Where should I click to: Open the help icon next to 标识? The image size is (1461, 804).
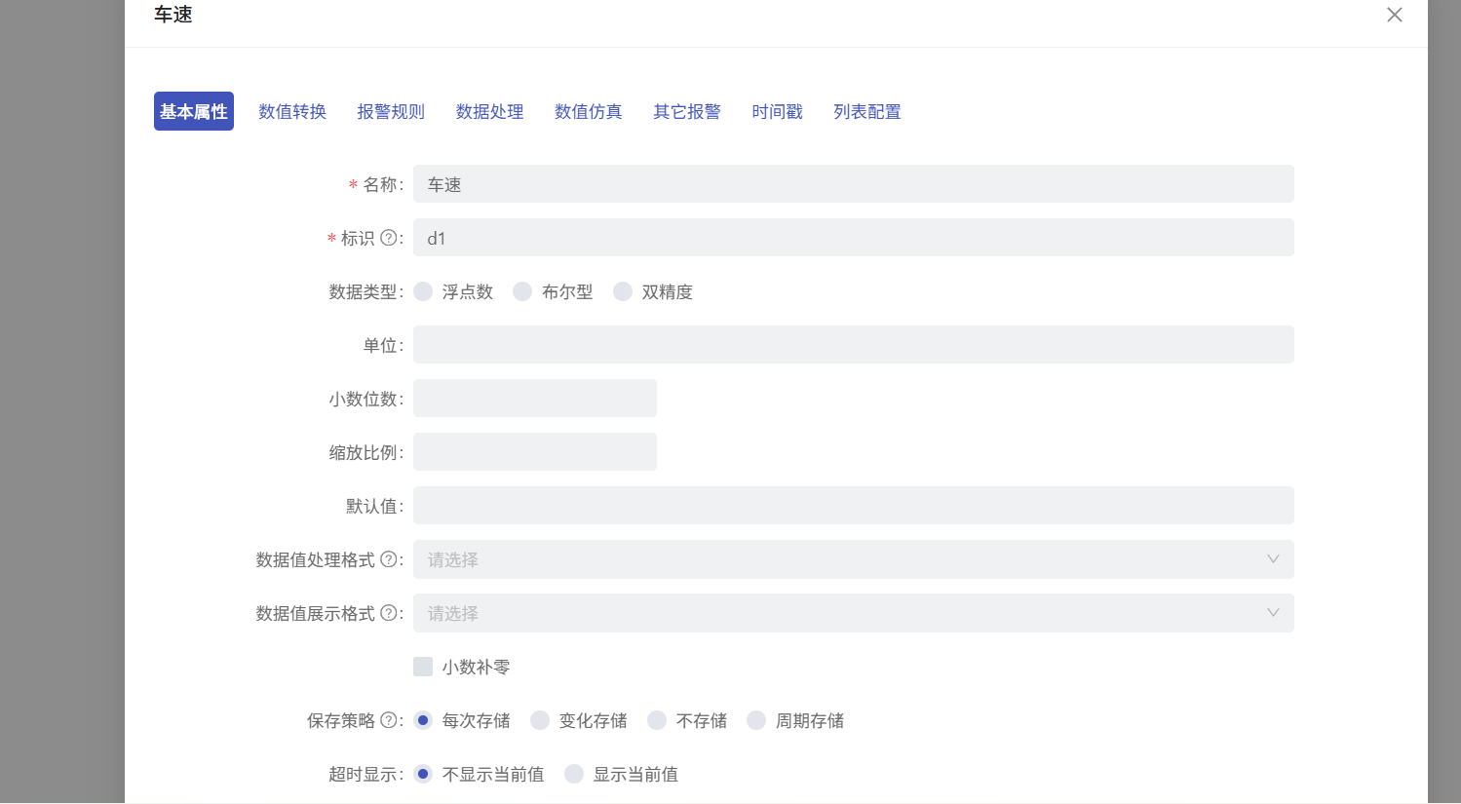390,238
